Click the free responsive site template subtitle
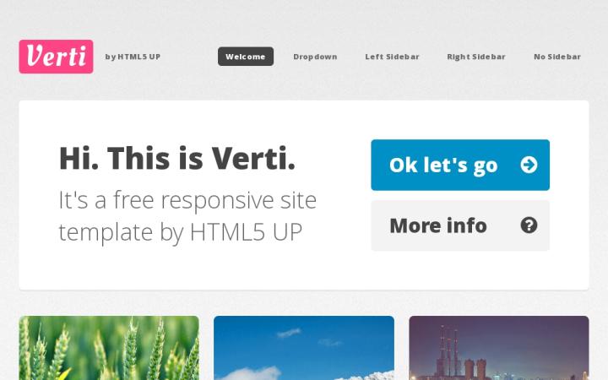Image resolution: width=608 pixels, height=380 pixels. [x=187, y=216]
